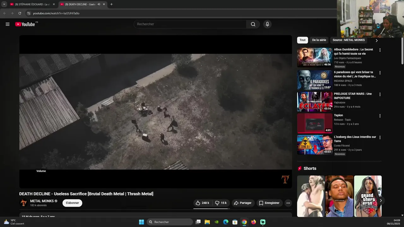Viewport: 404px width, 227px height.
Task: Open Firefox from taskbar
Action: click(253, 222)
